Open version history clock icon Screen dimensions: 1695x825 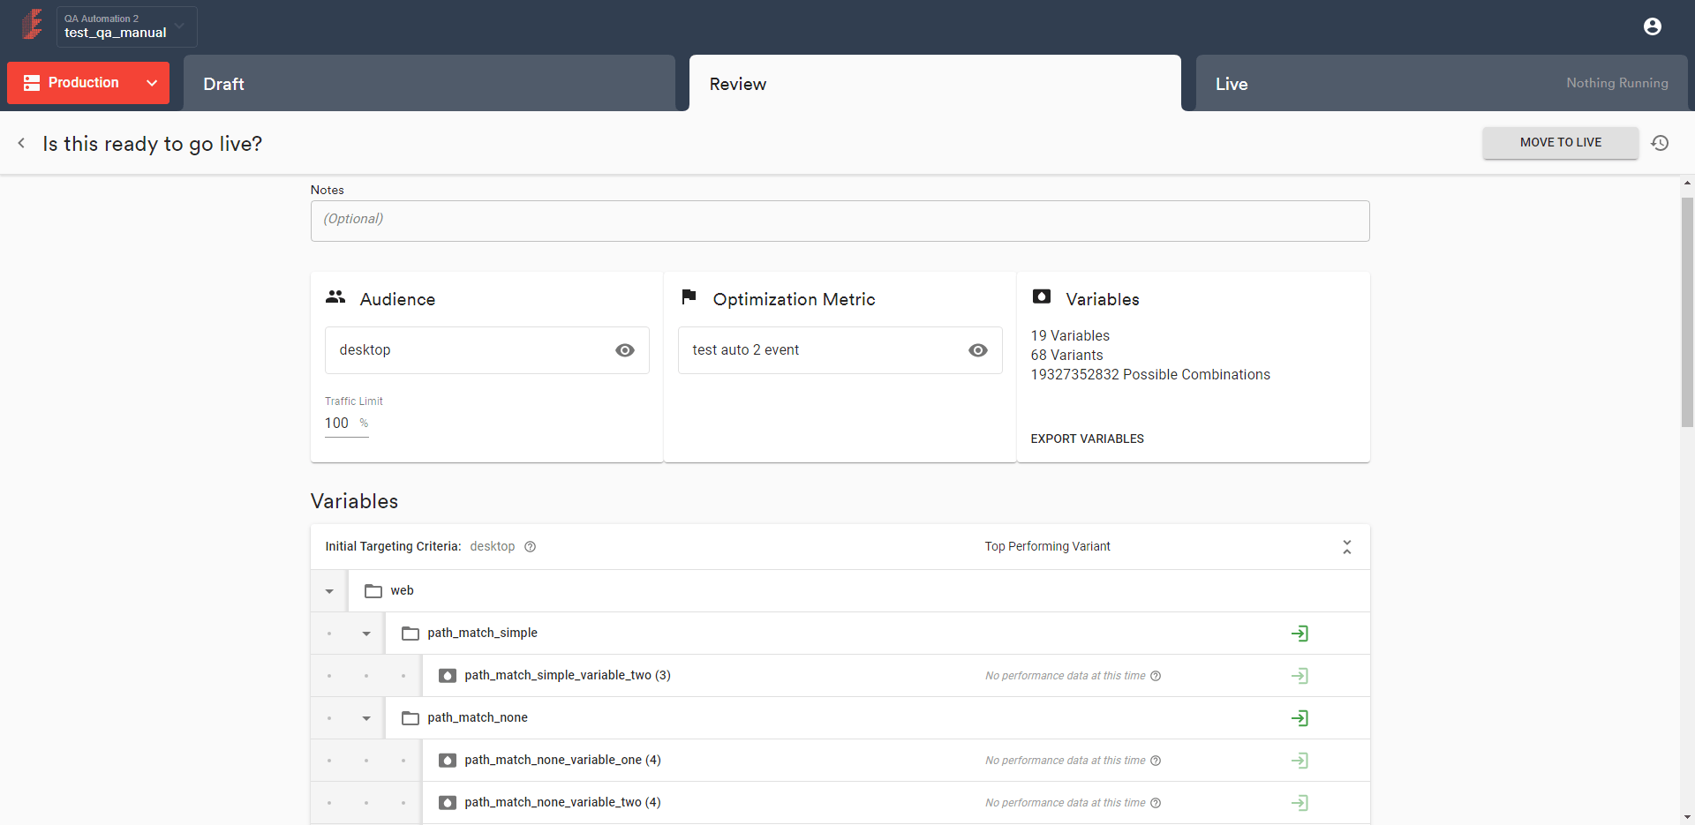pos(1660,143)
